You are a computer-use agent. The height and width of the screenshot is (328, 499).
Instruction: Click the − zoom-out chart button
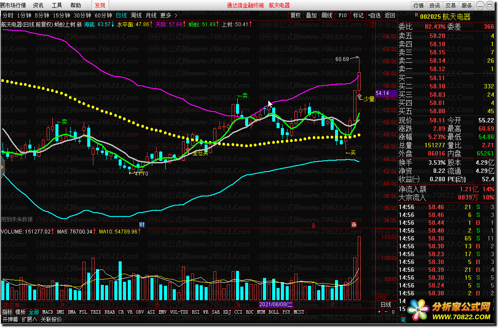coord(386,312)
